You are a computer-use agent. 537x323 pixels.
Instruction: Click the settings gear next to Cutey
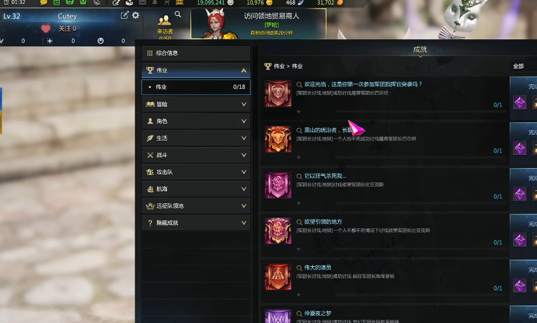(x=135, y=16)
